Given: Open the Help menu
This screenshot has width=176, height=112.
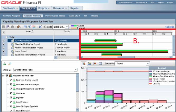Looking at the screenshot, I should (x=160, y=3).
